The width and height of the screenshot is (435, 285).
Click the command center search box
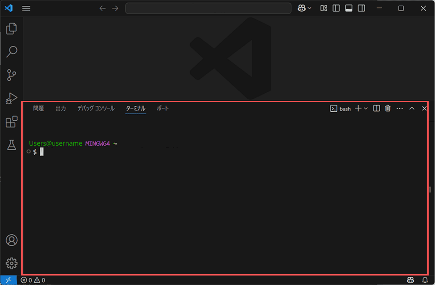click(208, 8)
